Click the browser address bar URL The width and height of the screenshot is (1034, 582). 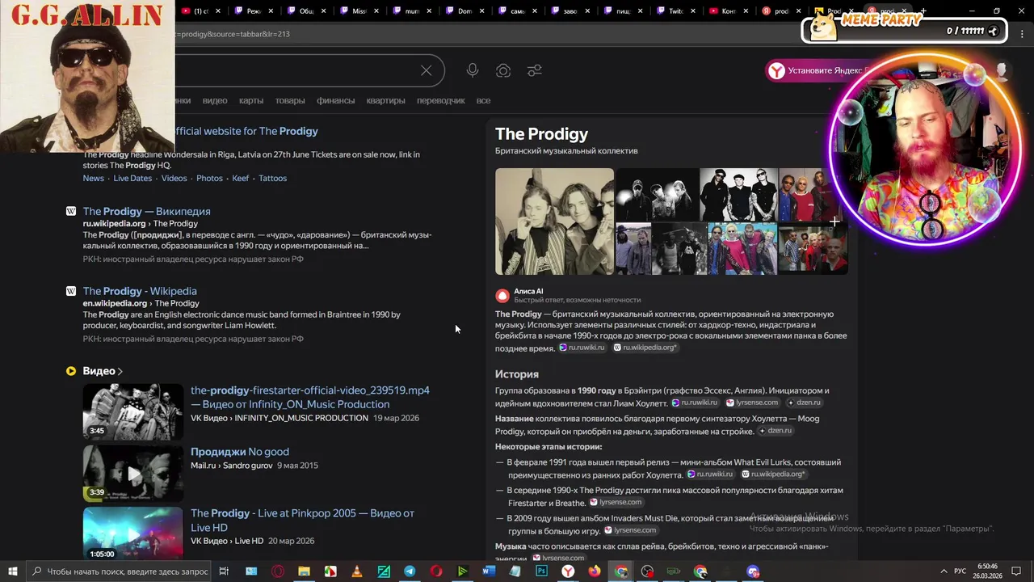point(233,34)
